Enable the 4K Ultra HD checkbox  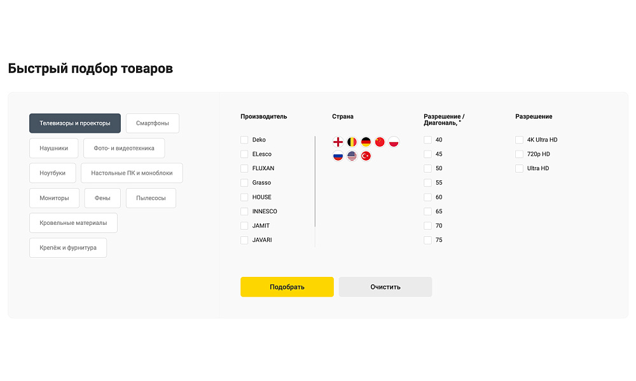pos(519,140)
